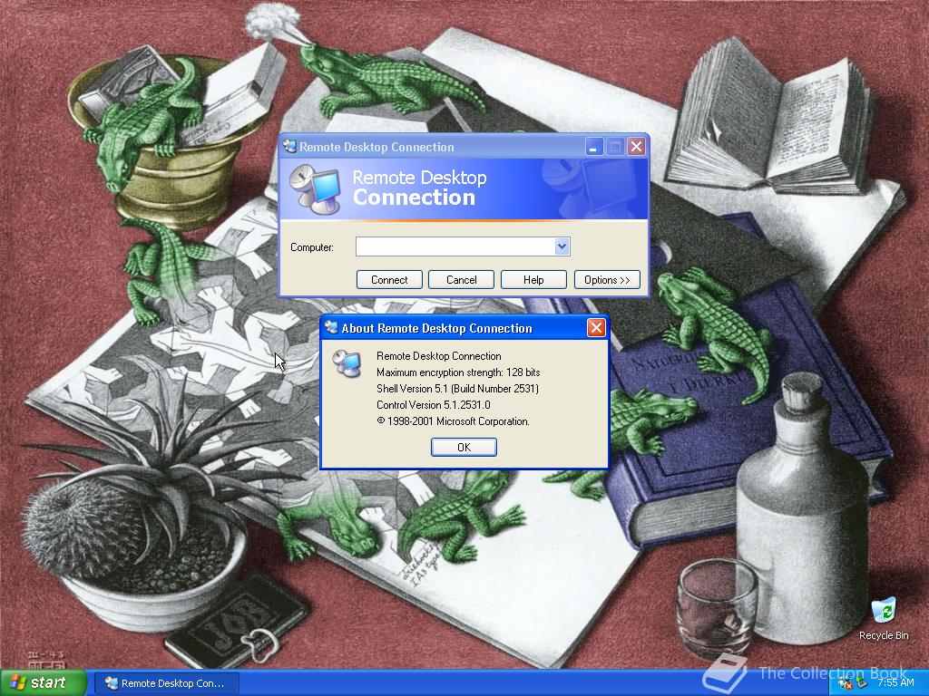Click the Help button
Screen dimensions: 929x696
[533, 280]
